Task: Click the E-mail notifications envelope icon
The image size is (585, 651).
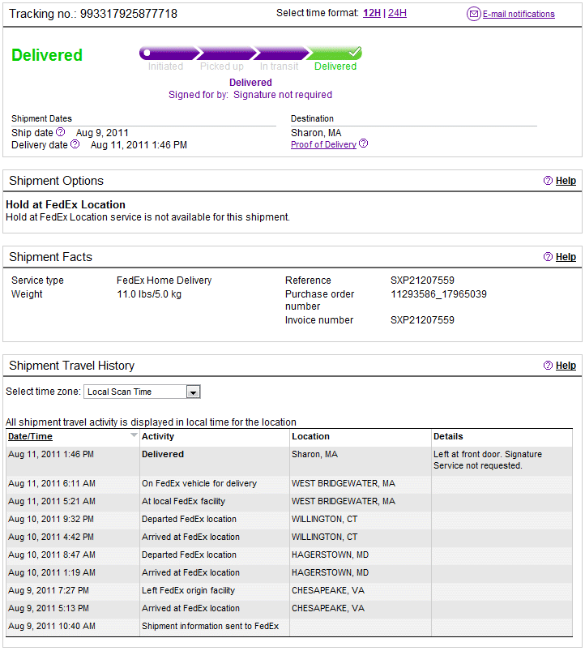Action: click(473, 14)
